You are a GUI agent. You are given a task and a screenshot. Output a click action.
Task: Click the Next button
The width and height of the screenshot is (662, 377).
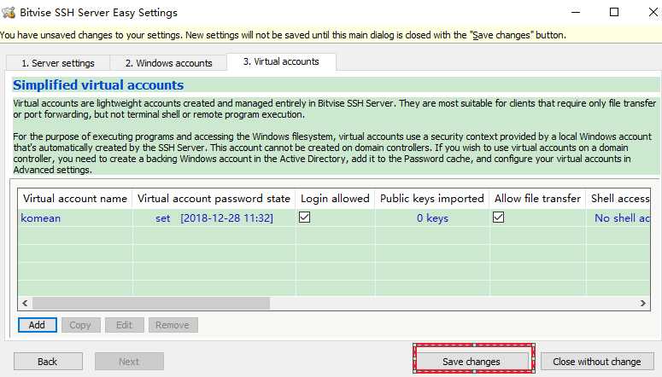(x=129, y=362)
